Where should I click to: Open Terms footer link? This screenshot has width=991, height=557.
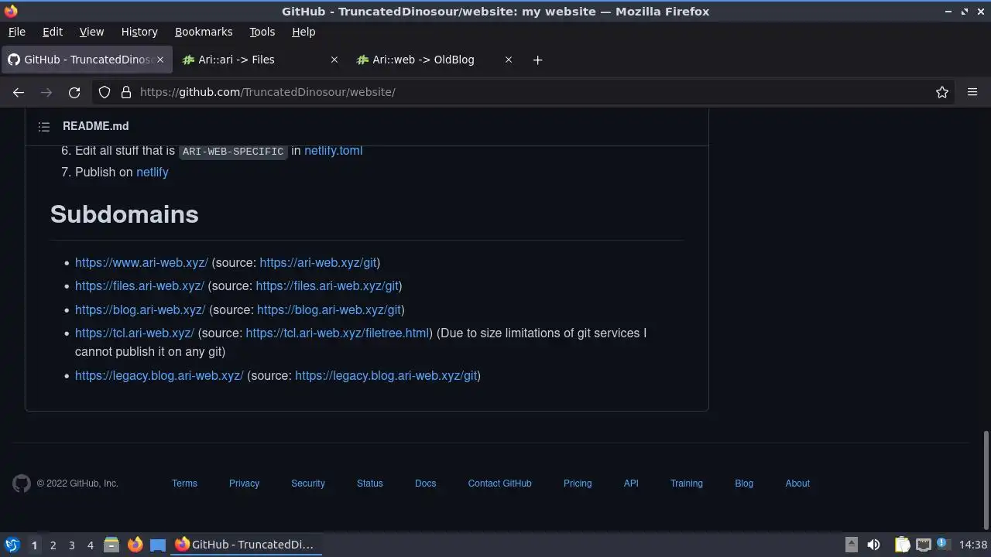click(x=184, y=484)
